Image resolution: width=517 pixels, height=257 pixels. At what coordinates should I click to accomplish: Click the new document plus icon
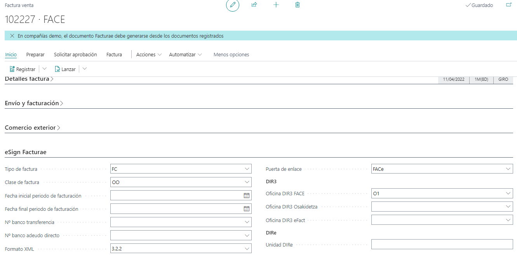pos(276,5)
